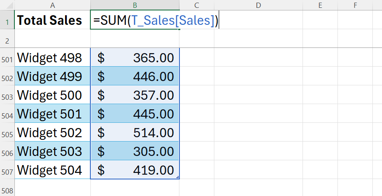Select row 2 header
382x196 pixels.
[x=7, y=38]
